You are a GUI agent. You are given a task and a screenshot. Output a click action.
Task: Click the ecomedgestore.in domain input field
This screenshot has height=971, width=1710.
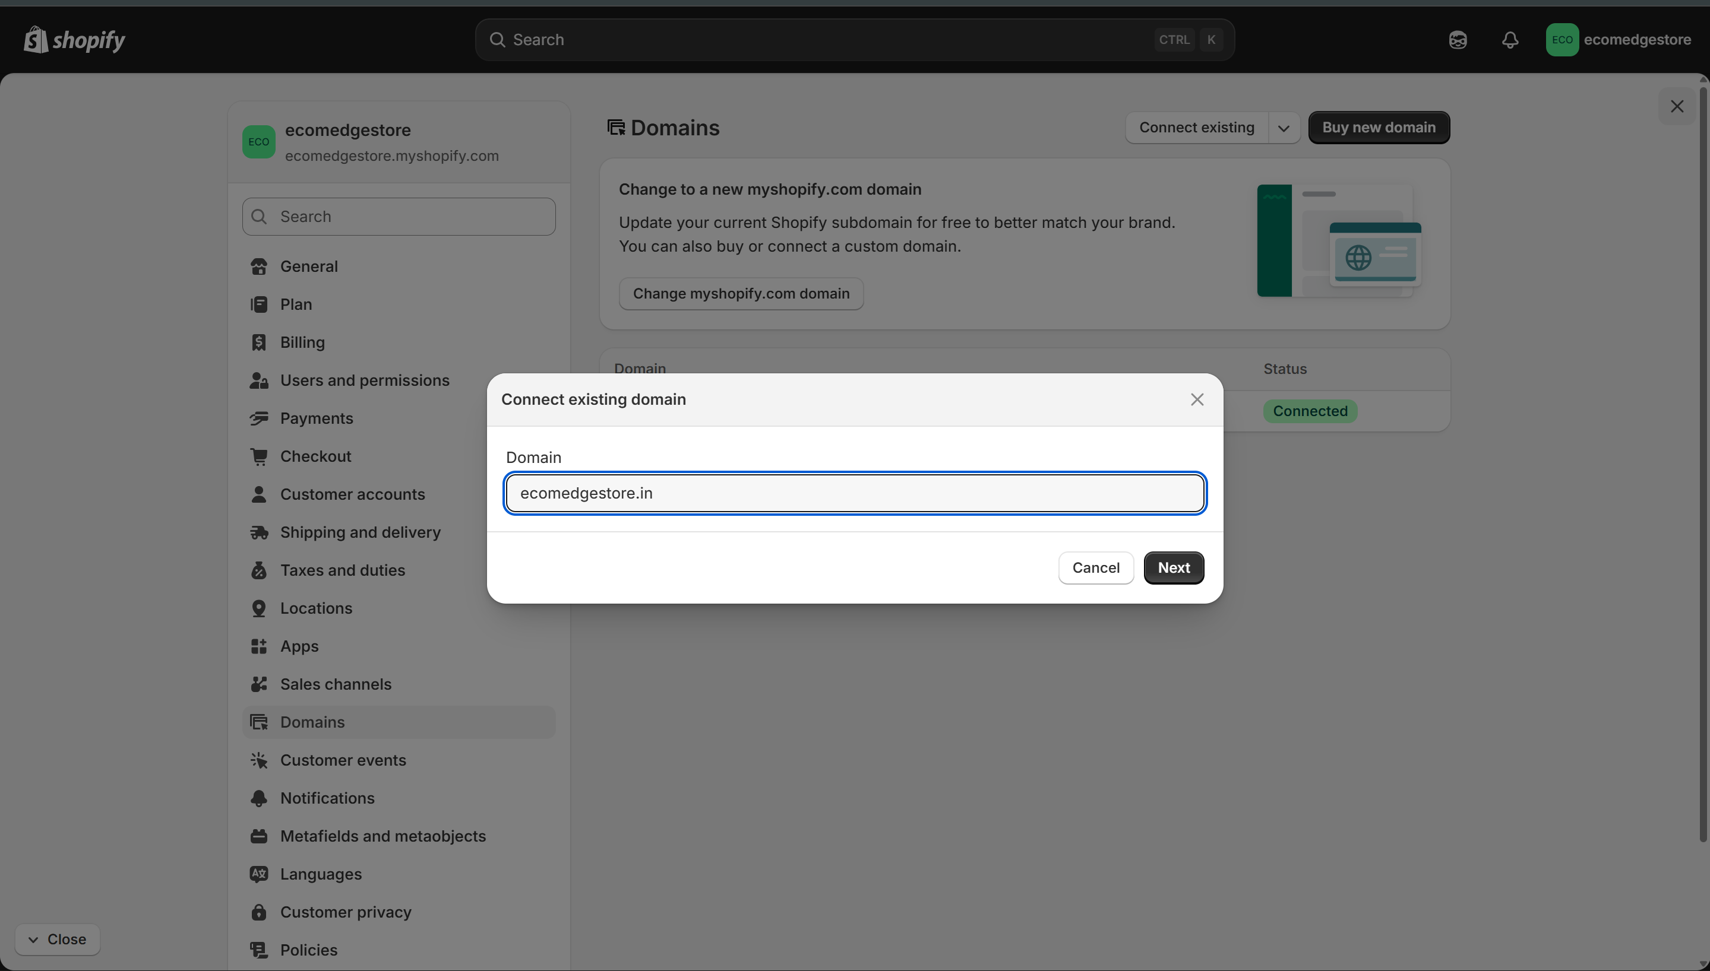click(855, 493)
